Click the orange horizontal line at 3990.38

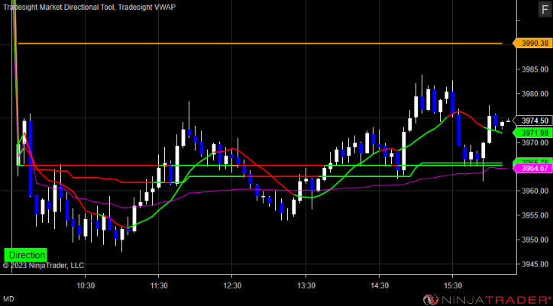click(x=260, y=43)
